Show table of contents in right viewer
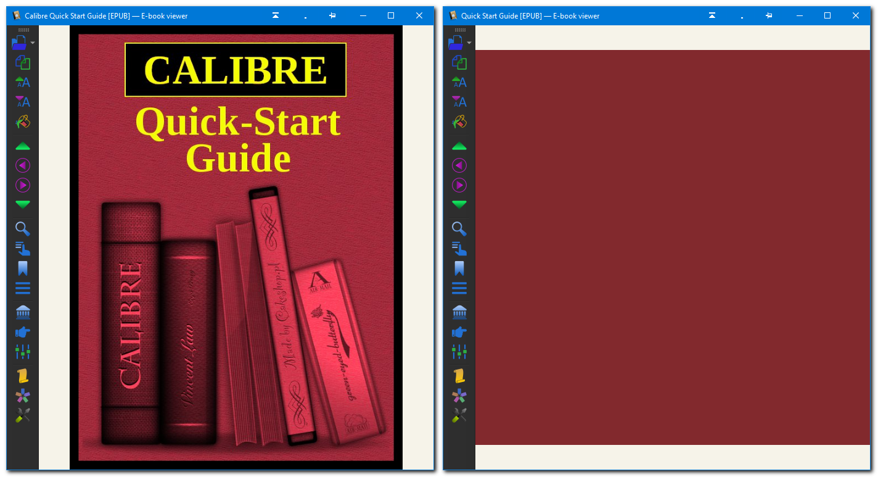This screenshot has height=477, width=878. (459, 288)
